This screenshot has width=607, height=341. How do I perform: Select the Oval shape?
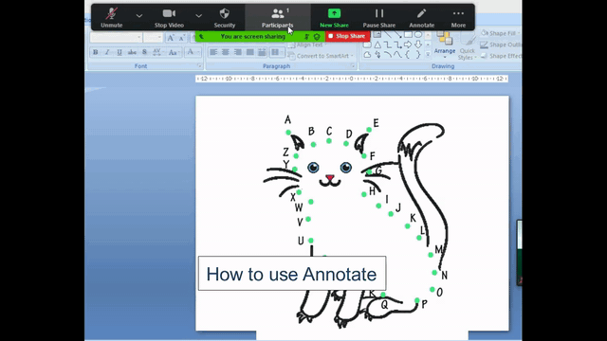[x=418, y=35]
